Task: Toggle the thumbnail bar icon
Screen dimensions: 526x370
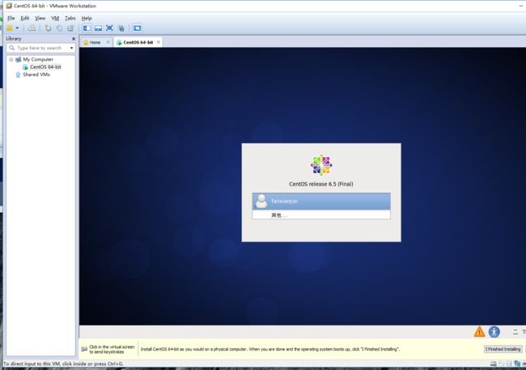Action: coord(98,28)
